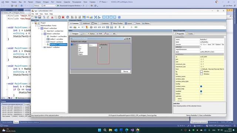Collapse the MainFrameBase : Frame tree node
The image size is (237, 133).
coord(36,25)
